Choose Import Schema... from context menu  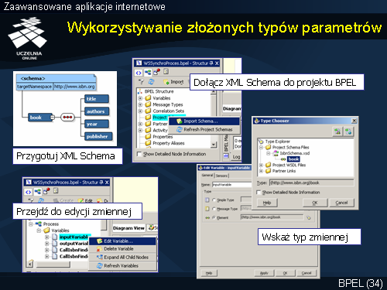(x=204, y=121)
